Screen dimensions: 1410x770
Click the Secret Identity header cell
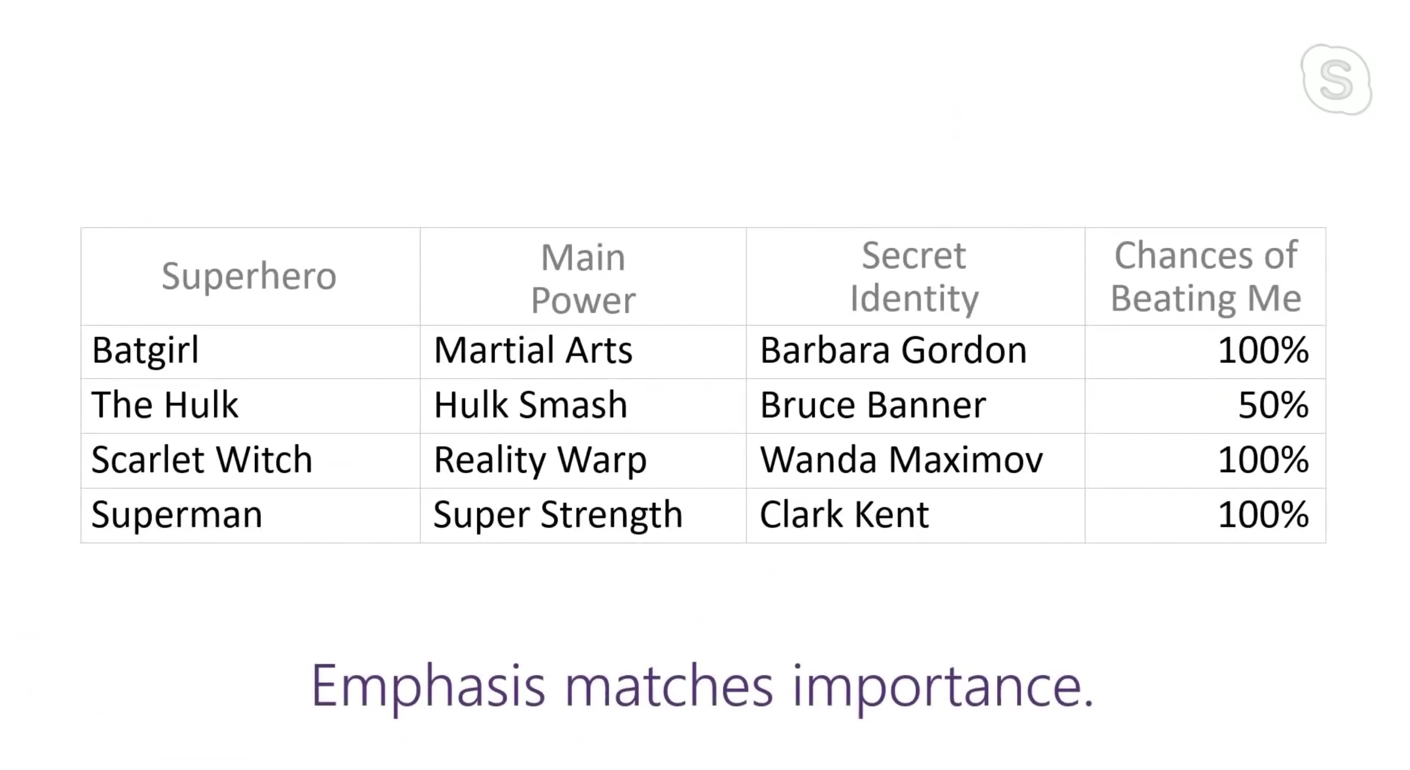(916, 277)
